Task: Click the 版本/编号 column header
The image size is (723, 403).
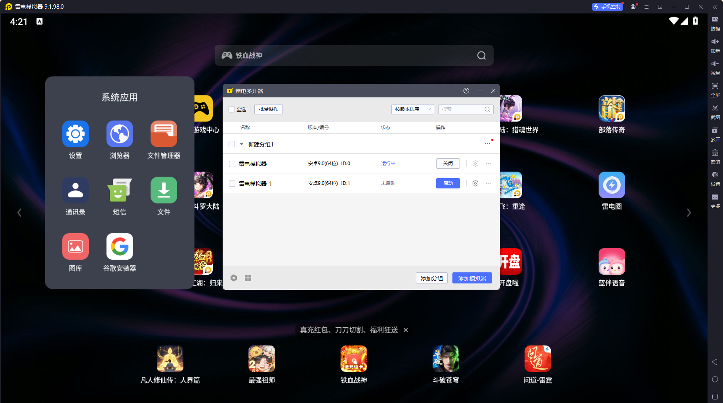Action: point(318,127)
